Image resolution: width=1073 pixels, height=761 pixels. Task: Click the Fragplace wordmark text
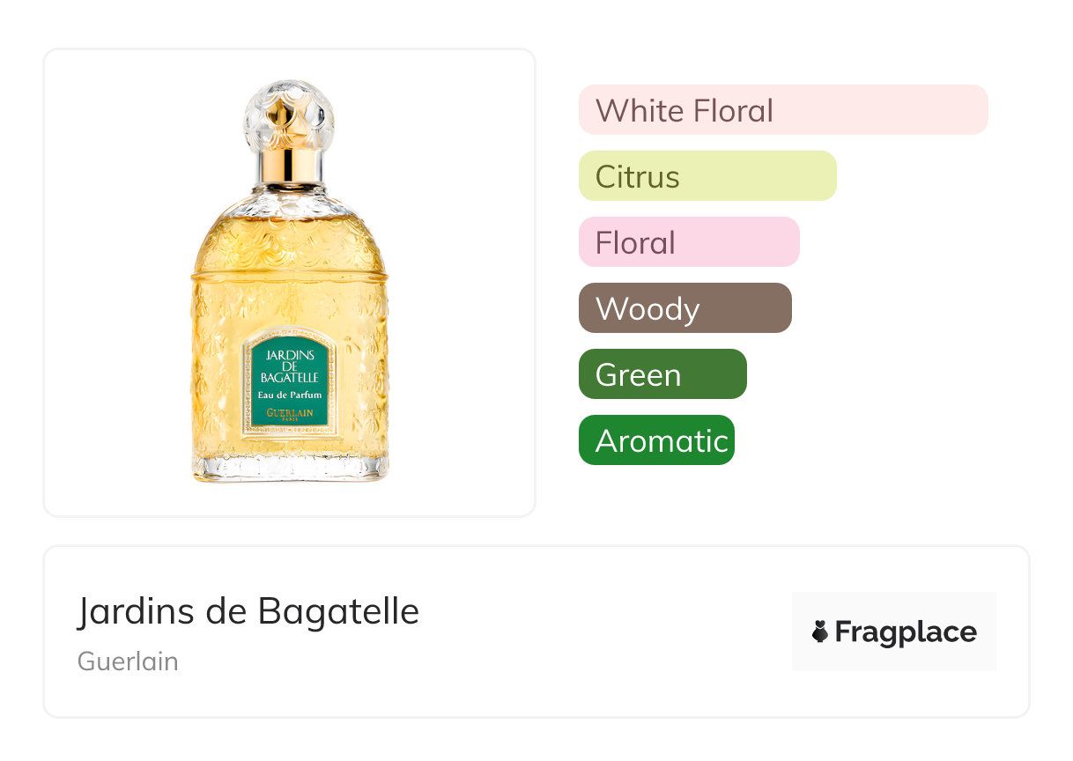point(906,632)
